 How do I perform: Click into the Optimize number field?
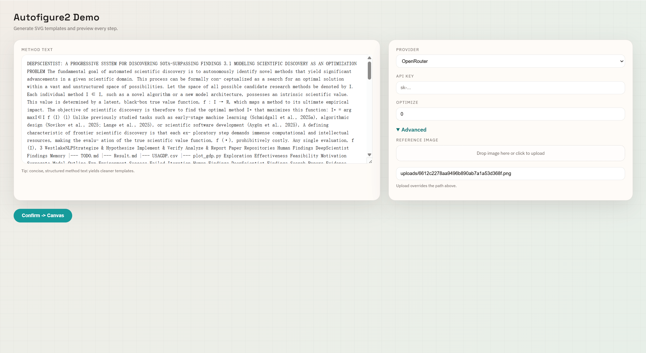[x=510, y=114]
